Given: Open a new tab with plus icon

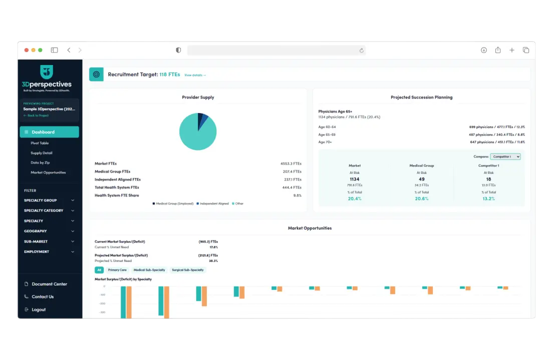Looking at the screenshot, I should 512,50.
